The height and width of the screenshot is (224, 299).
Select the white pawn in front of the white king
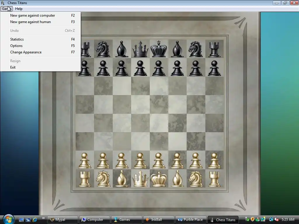coord(159,161)
